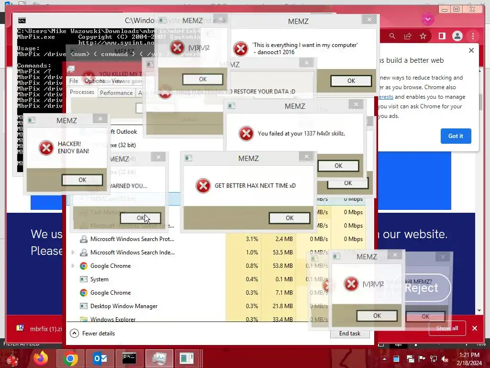Expand the first Google Chrome process group
Screen dimensions: 490x368
73,265
